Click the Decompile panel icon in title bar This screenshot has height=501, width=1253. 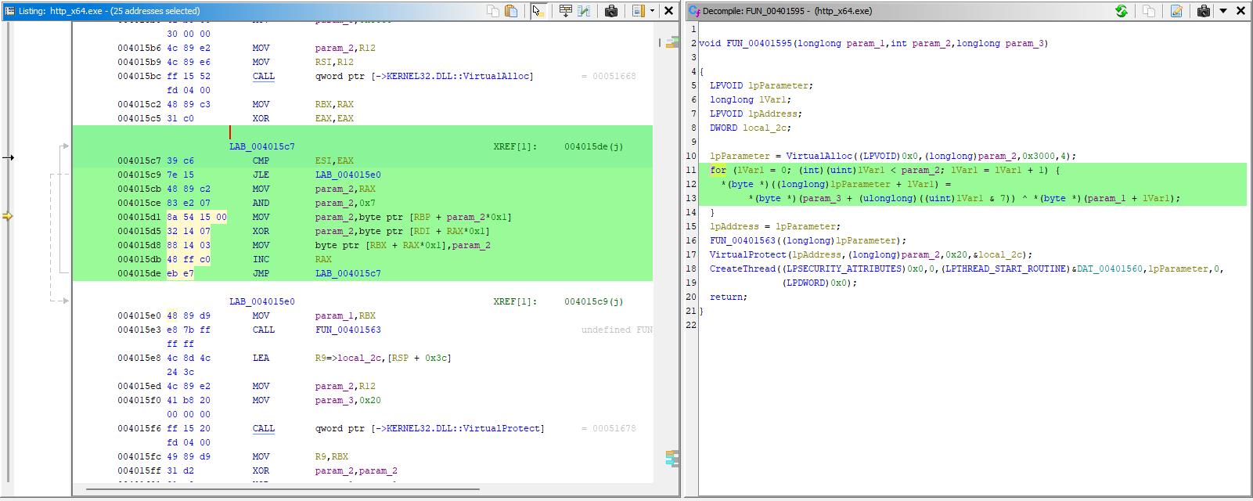693,11
